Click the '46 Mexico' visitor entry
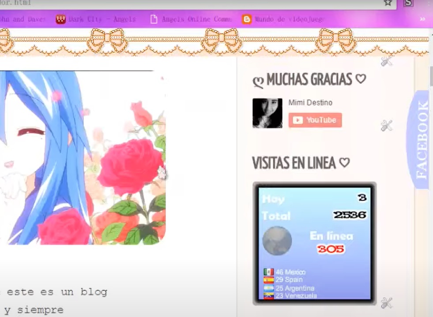433x317 pixels. click(290, 272)
